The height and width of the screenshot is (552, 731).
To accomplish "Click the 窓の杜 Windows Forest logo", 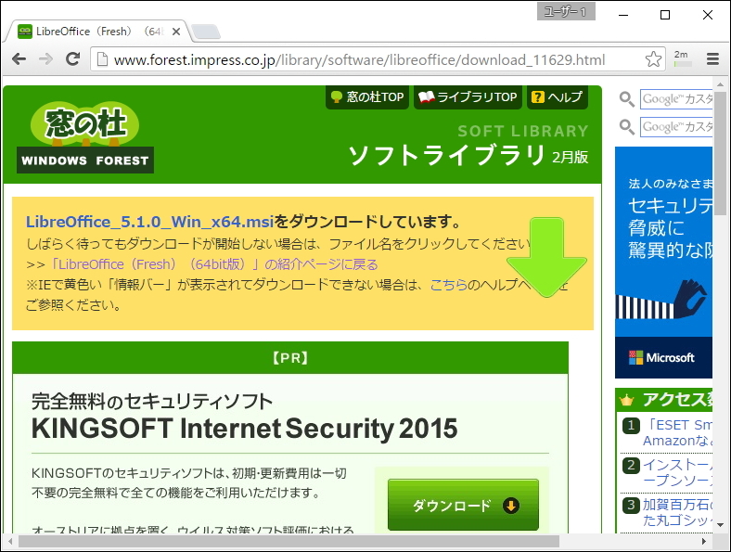I will (x=84, y=137).
